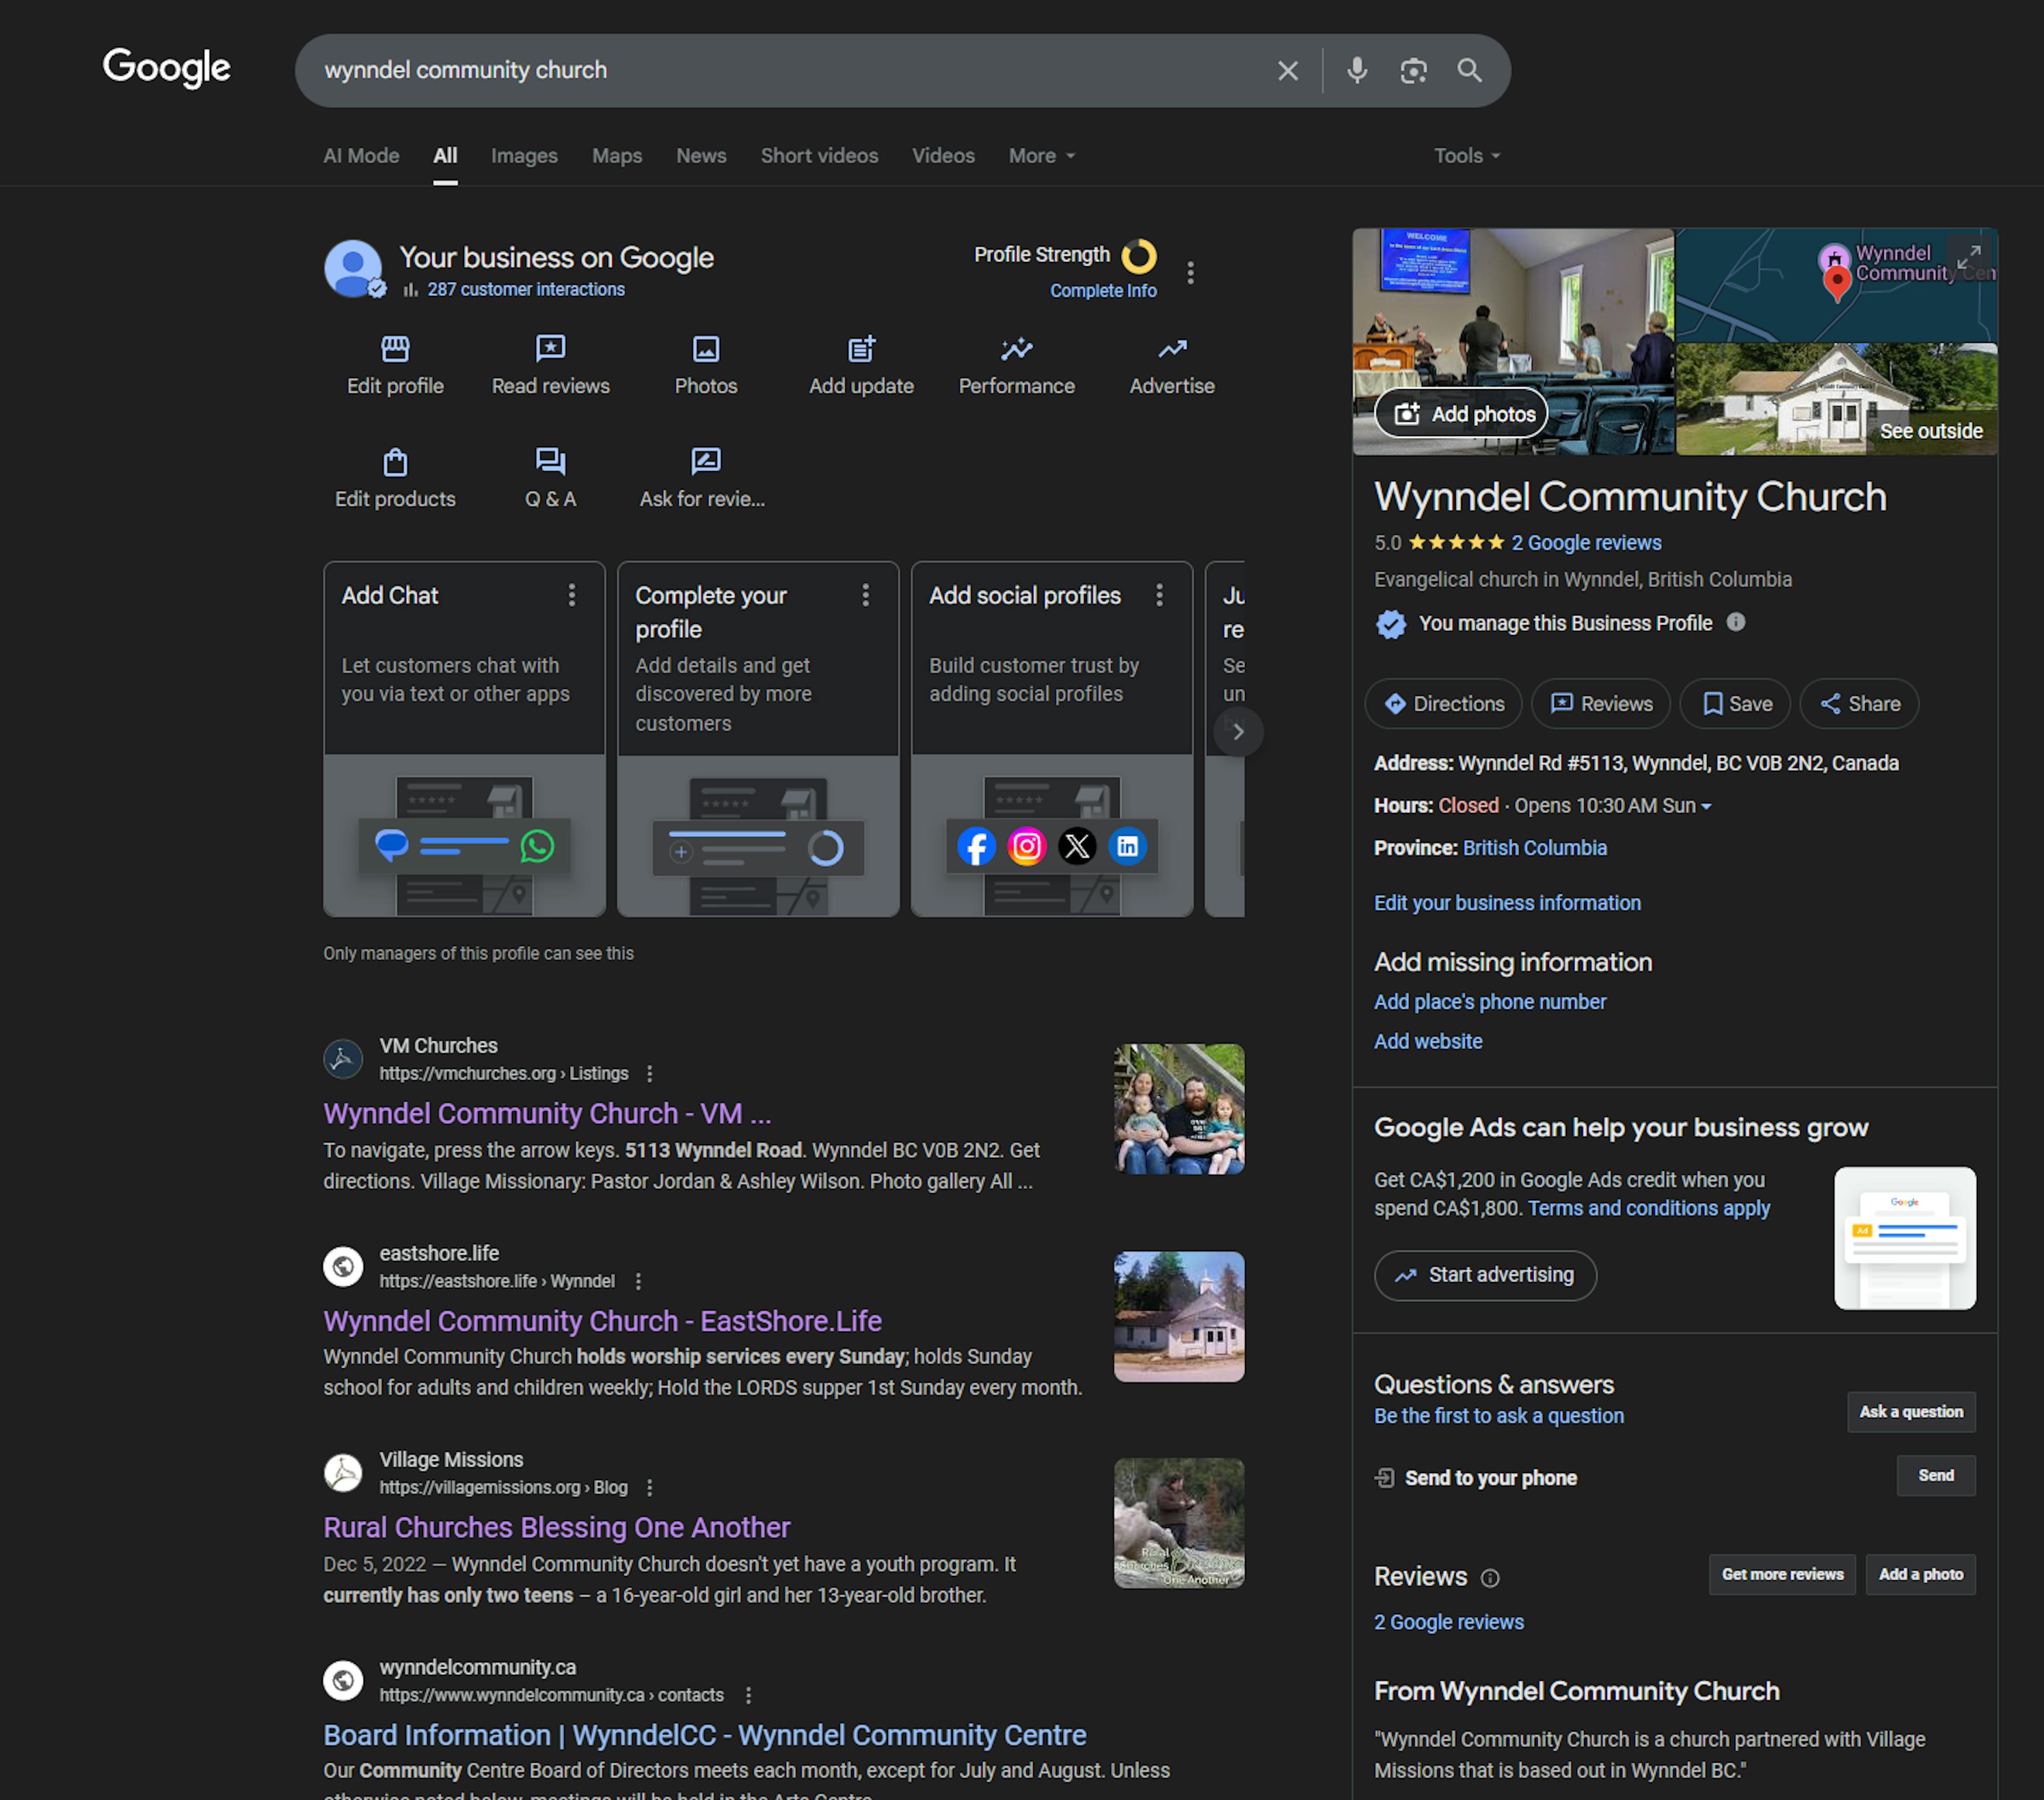
Task: Open the Q & A icon
Action: coord(550,462)
